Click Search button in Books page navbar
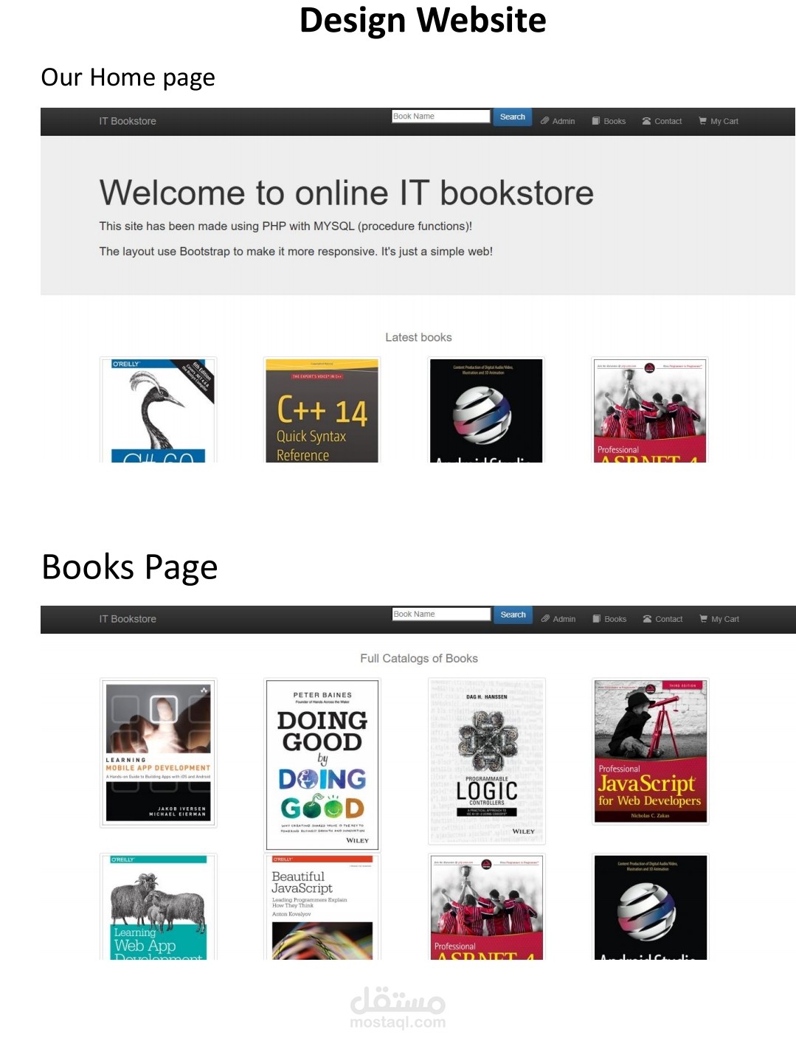Viewport: 796px width, 1052px height. tap(513, 615)
